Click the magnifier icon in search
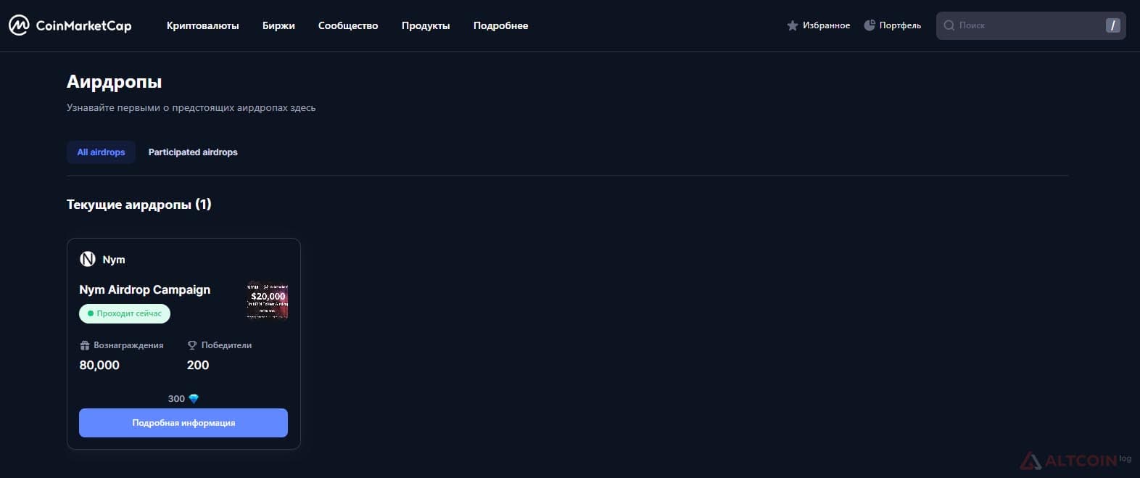This screenshot has width=1140, height=478. [x=949, y=25]
